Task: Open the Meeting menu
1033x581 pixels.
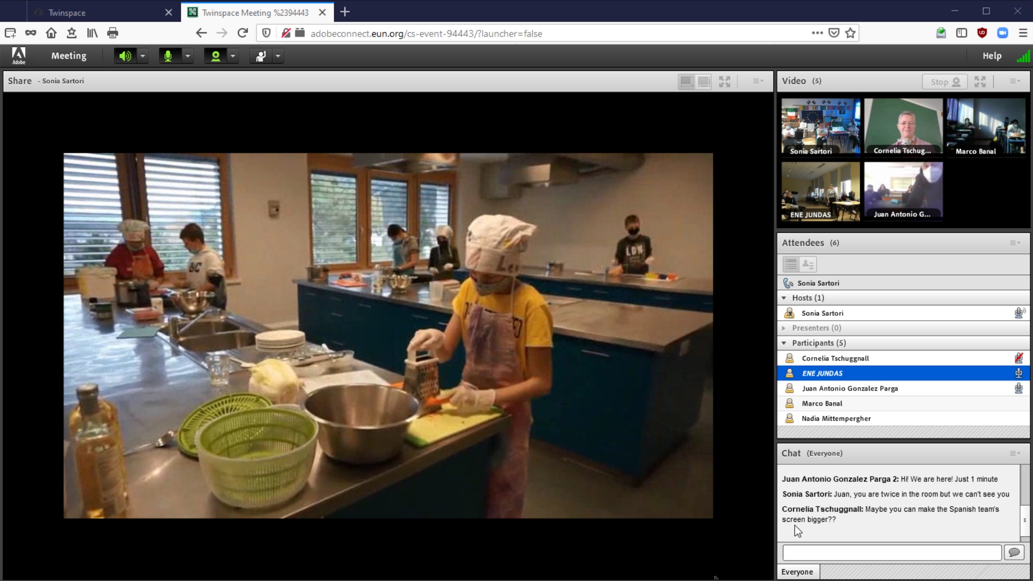Action: (x=68, y=56)
